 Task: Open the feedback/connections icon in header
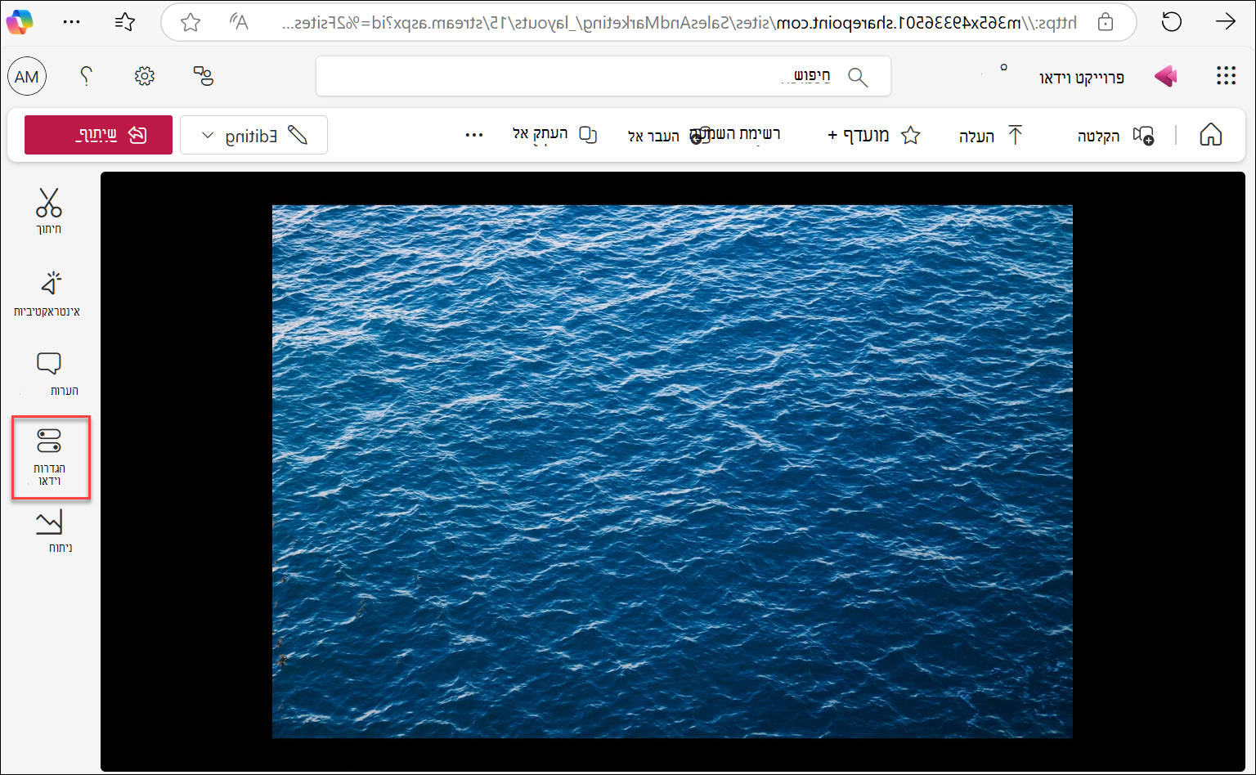(203, 76)
